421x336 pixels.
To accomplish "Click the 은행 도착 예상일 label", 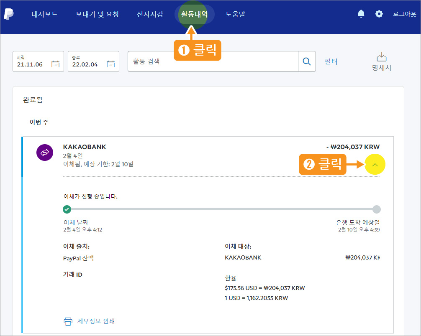I will point(358,222).
